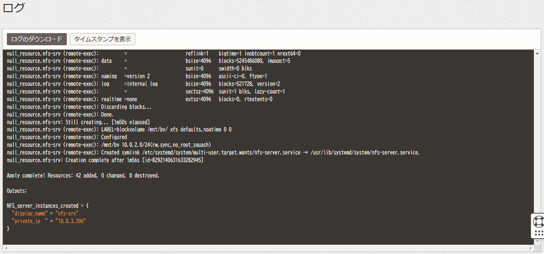Screen dimensions: 544x254
Task: Click the horizontal scrollbar track under the log
Action: (267, 248)
